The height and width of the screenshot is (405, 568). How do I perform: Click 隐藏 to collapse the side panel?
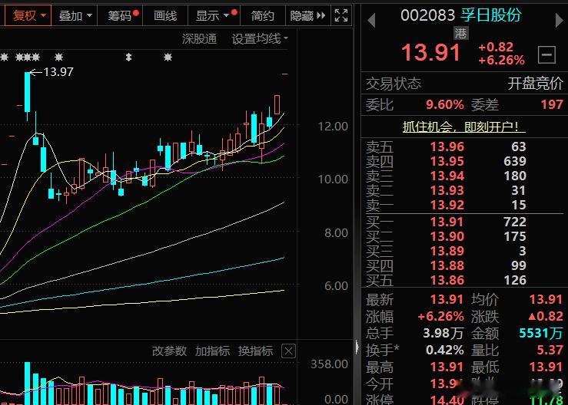tap(307, 15)
